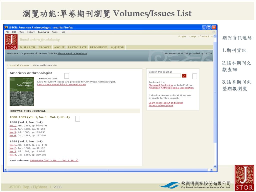Open the ABOUT tab
This screenshot has width=256, height=192.
tap(59, 47)
